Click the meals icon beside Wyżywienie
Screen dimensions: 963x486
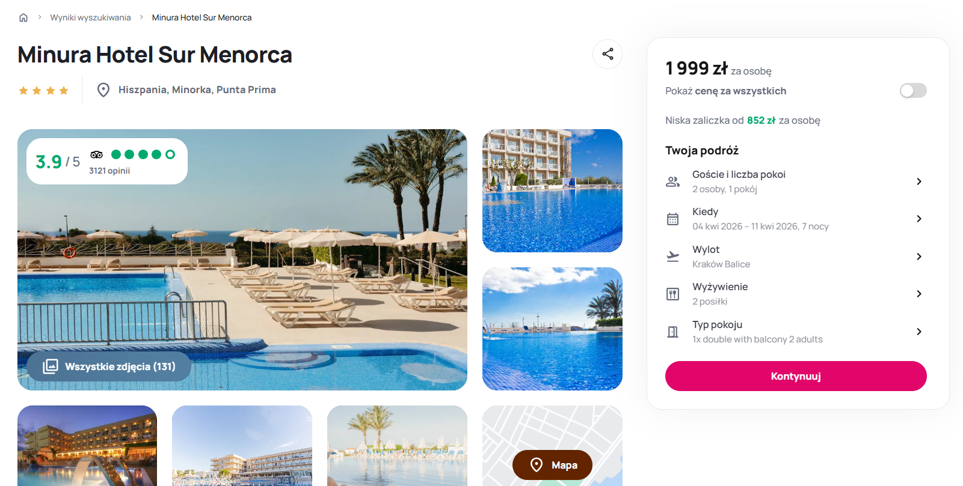pos(672,294)
